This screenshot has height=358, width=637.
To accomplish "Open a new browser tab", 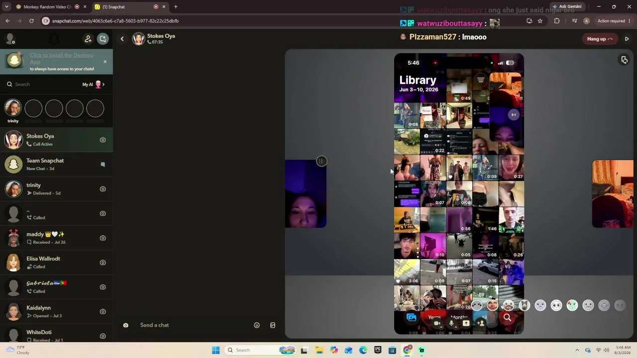I will (176, 7).
